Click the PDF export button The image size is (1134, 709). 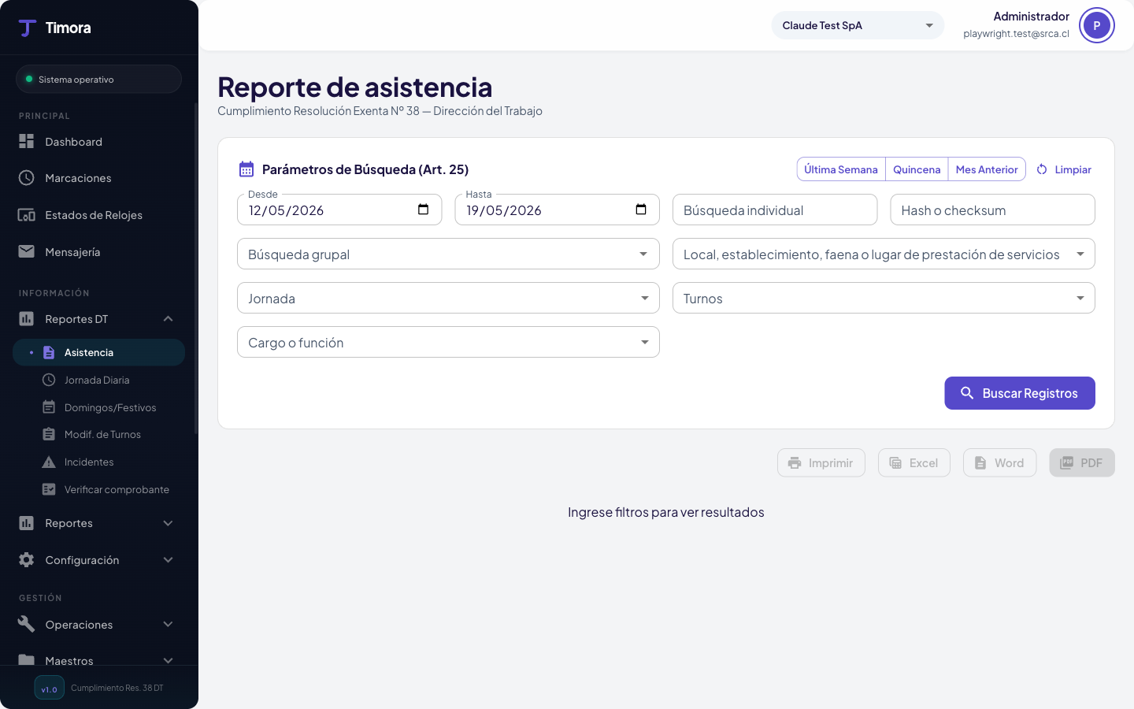point(1082,463)
